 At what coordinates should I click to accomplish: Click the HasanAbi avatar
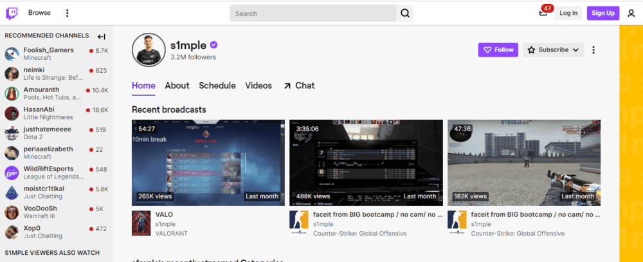coord(12,113)
